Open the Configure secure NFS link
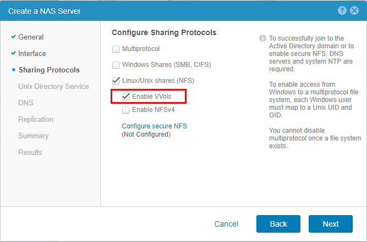The height and width of the screenshot is (242, 367). pyautogui.click(x=154, y=126)
